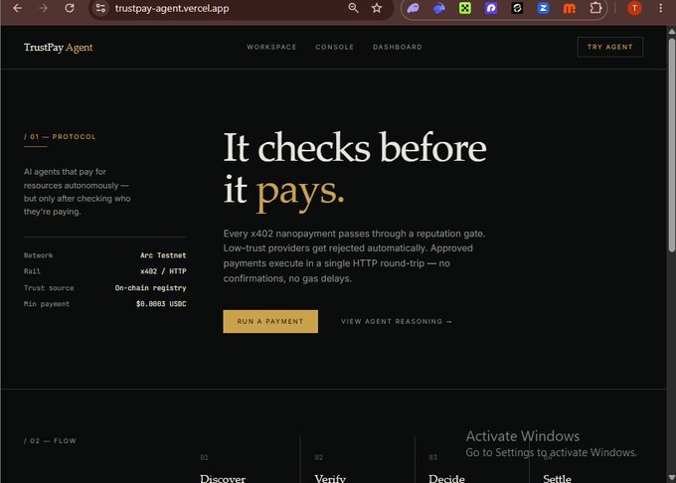Viewport: 676px width, 483px height.
Task: Click the 'Discover' flow step heading
Action: pos(223,478)
